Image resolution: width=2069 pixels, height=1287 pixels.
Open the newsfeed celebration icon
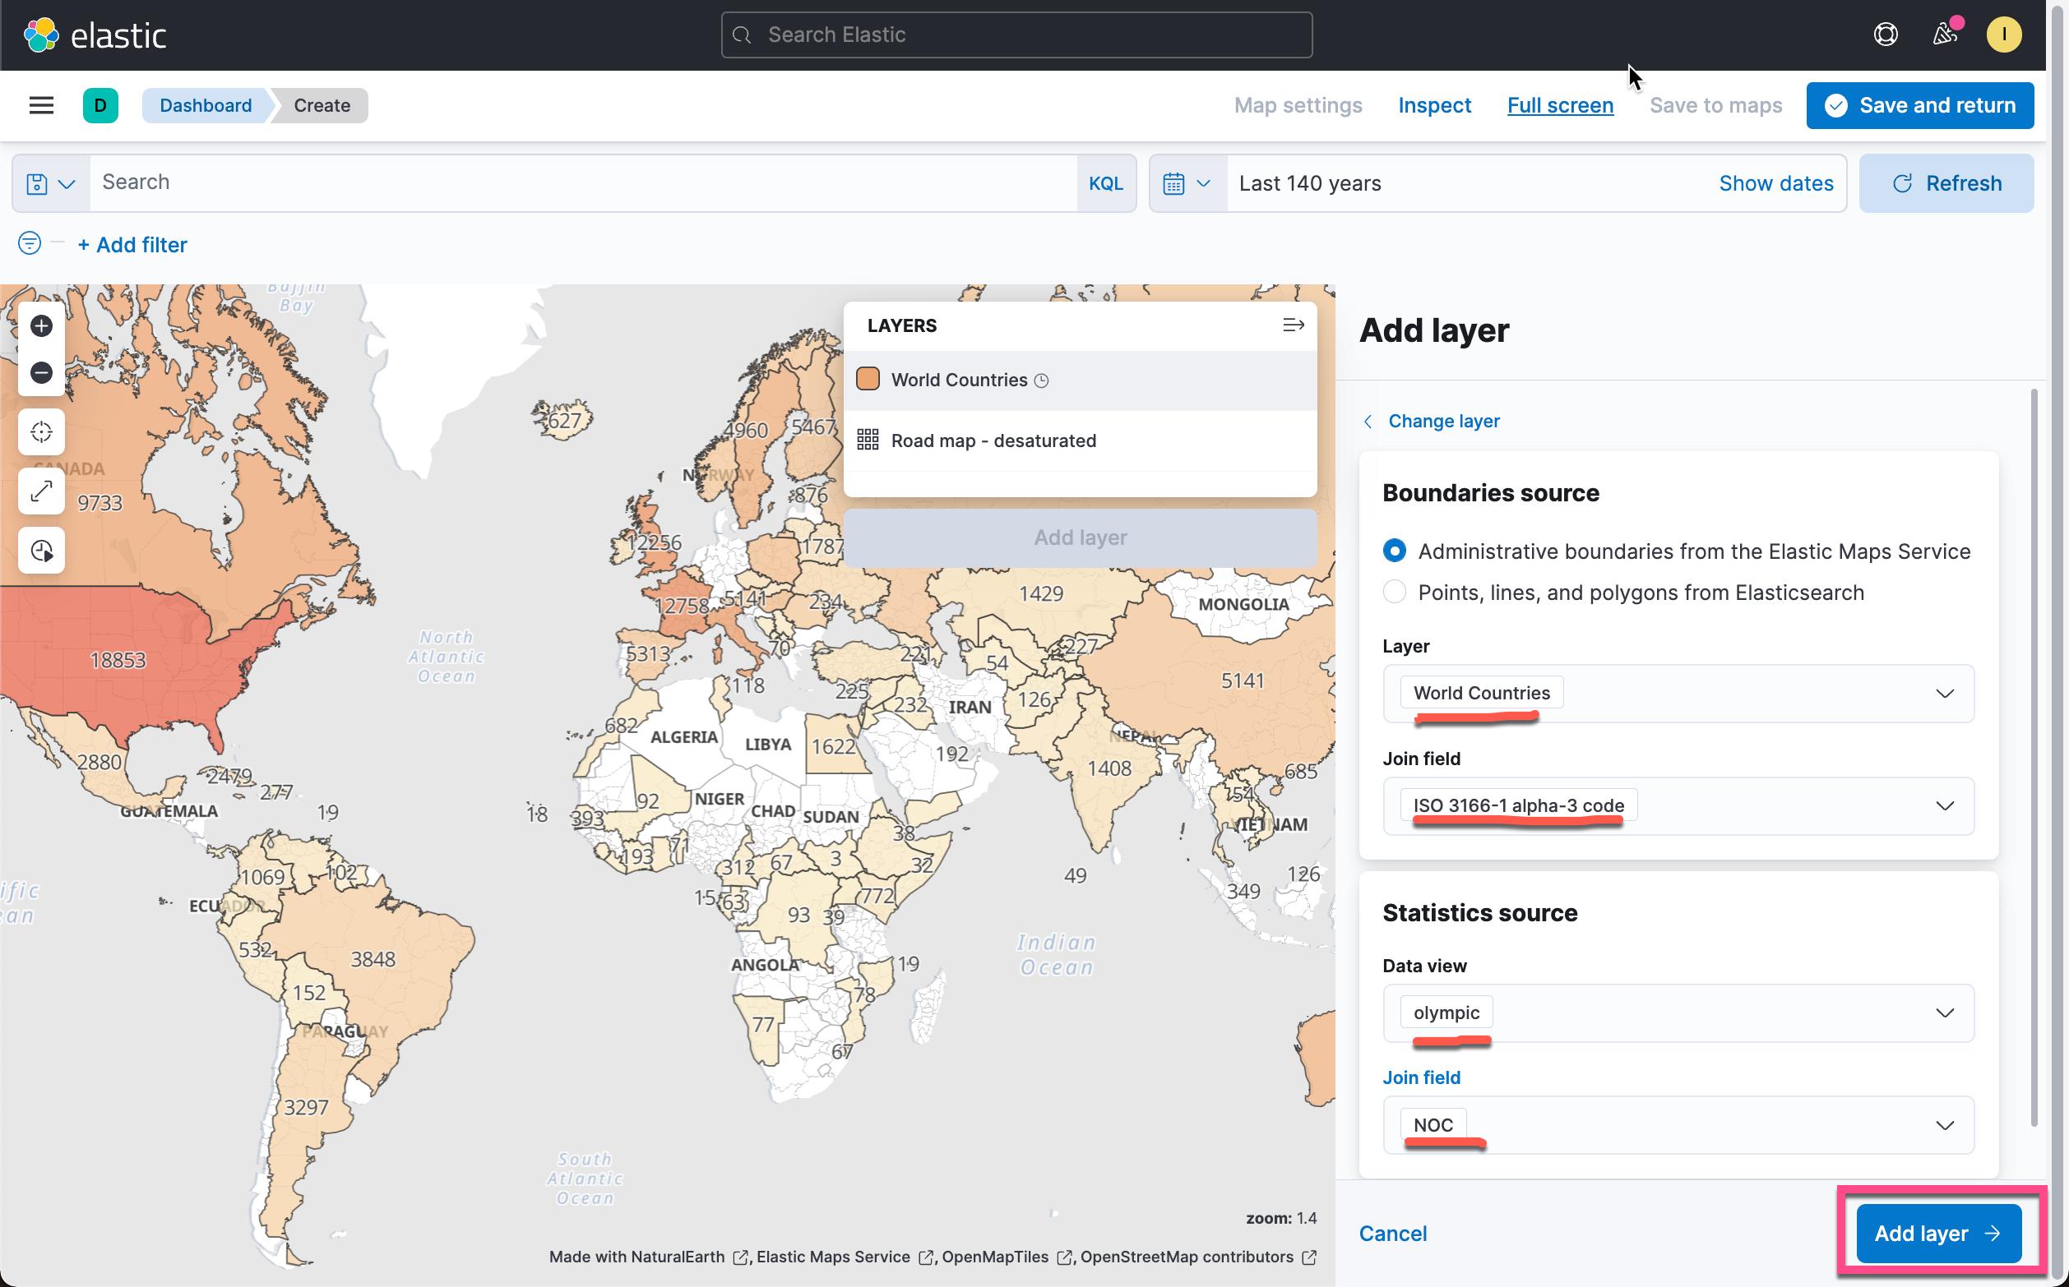click(1945, 34)
